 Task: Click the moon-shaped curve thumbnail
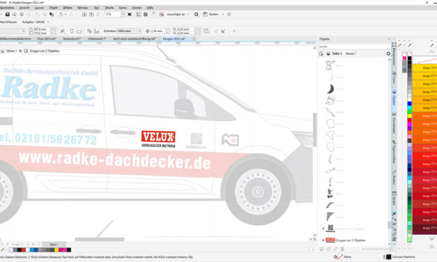click(x=330, y=89)
